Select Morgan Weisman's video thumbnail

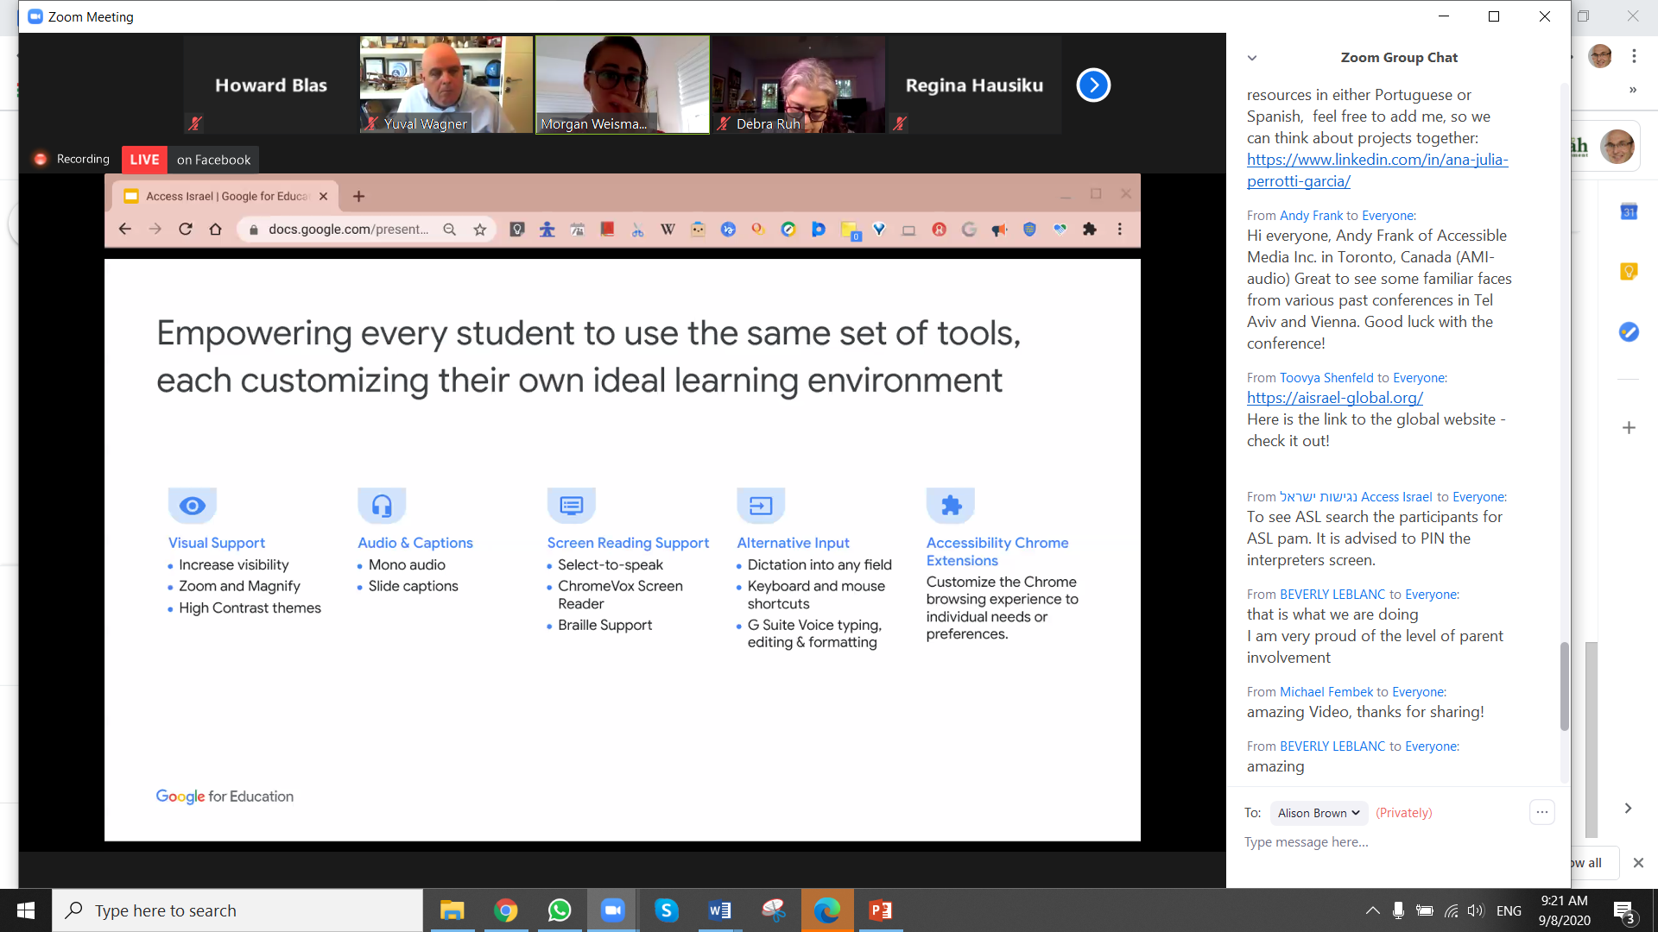pos(622,84)
